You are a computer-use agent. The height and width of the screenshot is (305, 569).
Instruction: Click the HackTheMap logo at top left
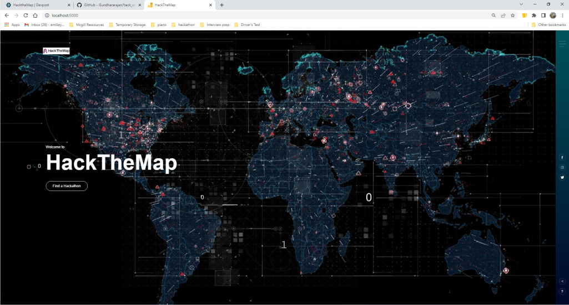(56, 51)
